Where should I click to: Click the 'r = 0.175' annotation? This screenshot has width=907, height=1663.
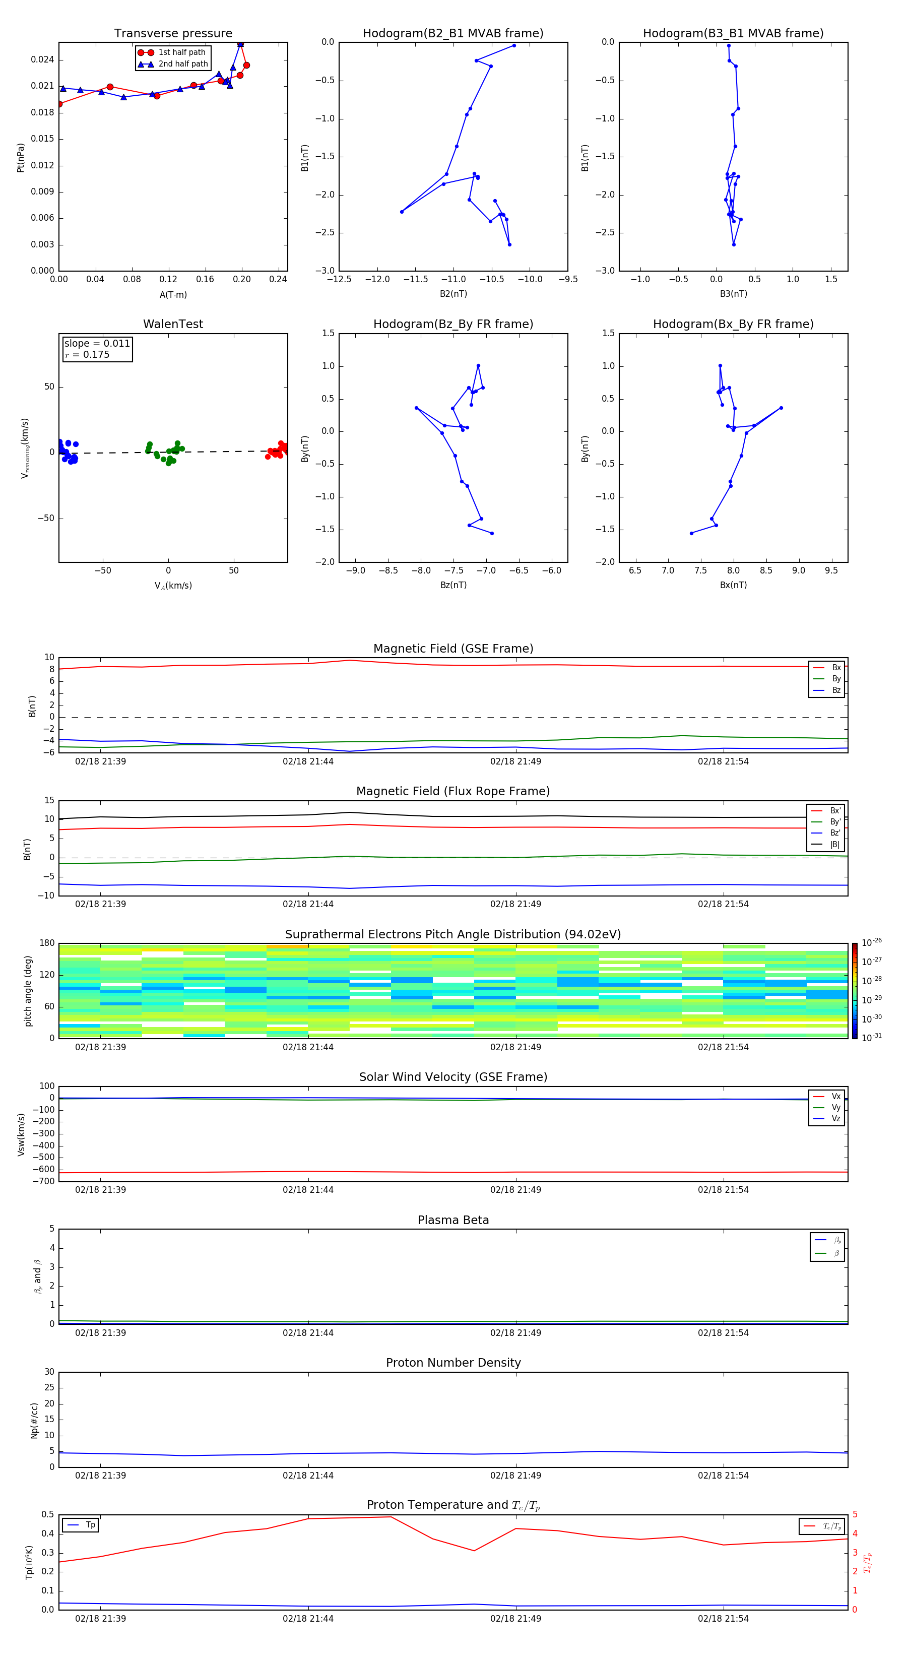[x=87, y=354]
